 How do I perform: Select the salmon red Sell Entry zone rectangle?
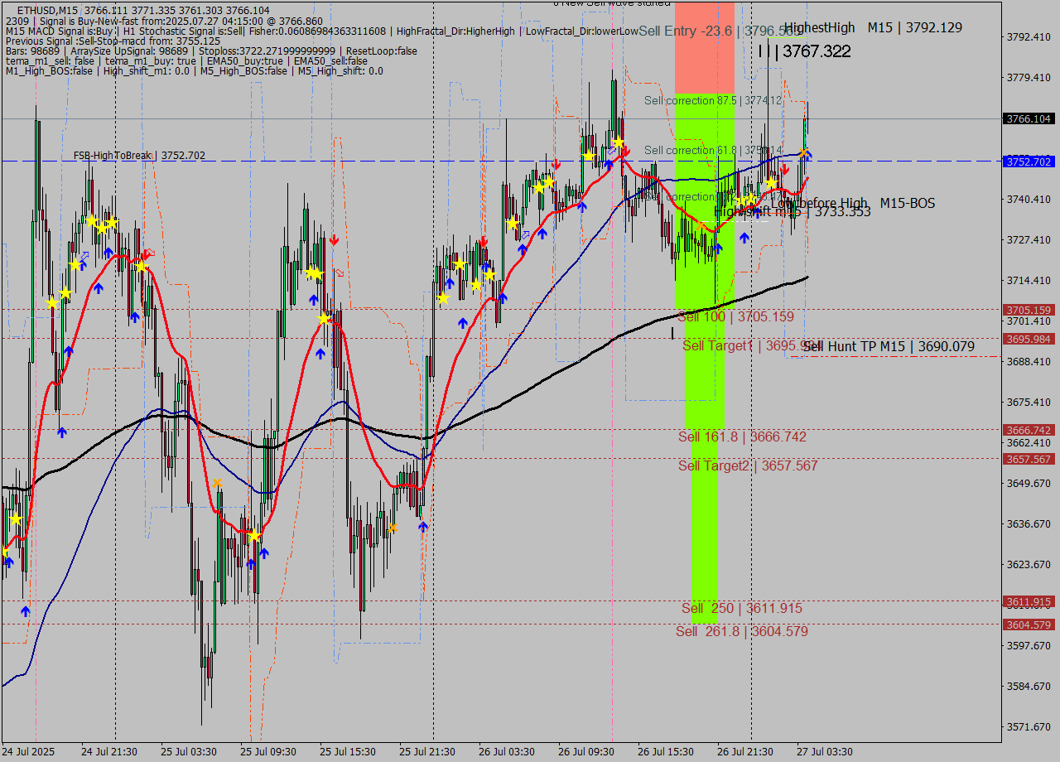(x=704, y=46)
